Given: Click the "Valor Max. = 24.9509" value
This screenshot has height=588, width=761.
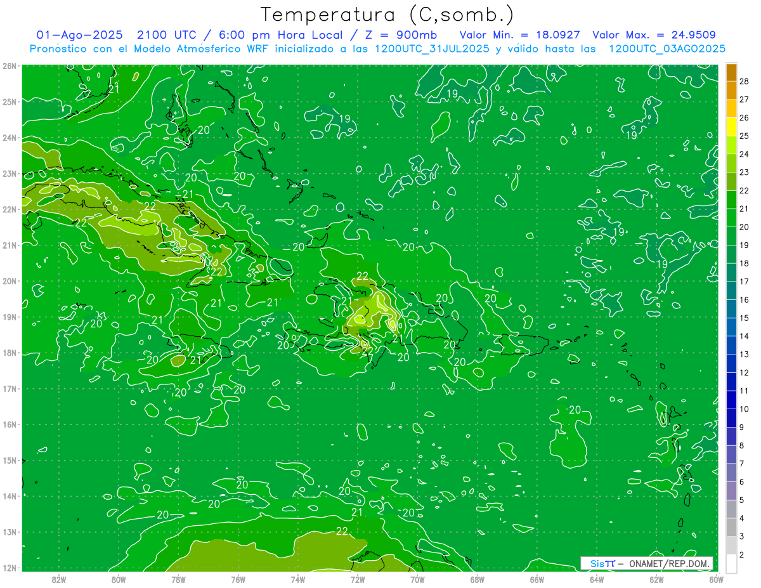Looking at the screenshot, I should click(654, 35).
